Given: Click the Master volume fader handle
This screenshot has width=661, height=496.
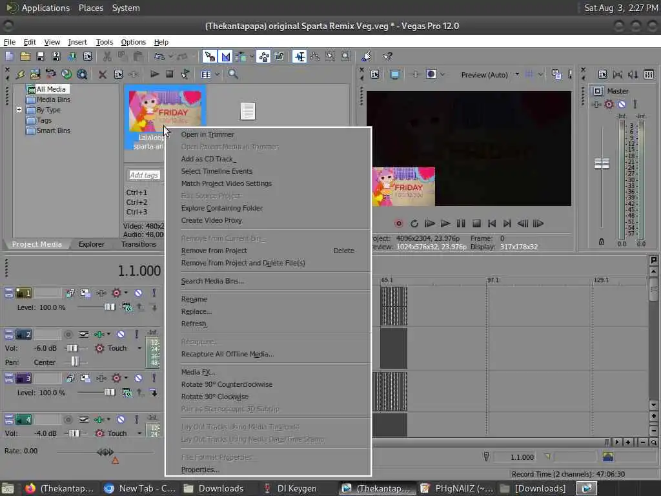Looking at the screenshot, I should tap(602, 163).
